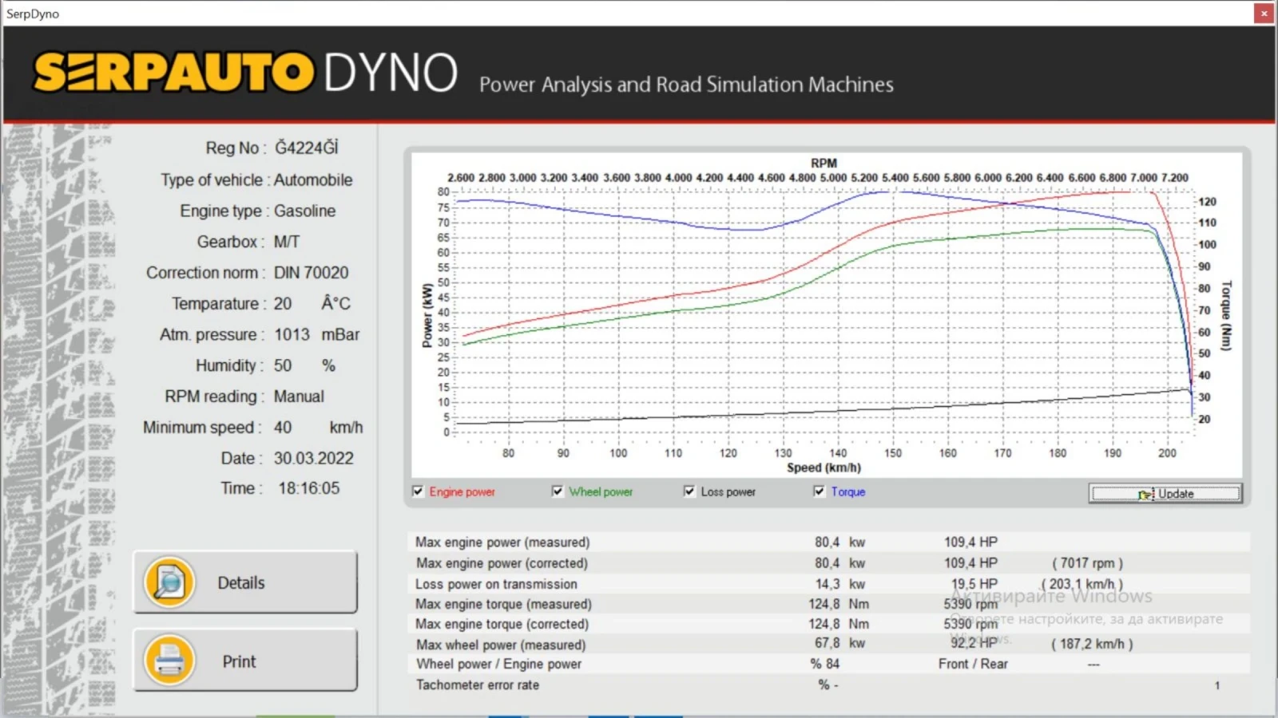
Task: Click the Loss power on transmission row
Action: click(828, 584)
